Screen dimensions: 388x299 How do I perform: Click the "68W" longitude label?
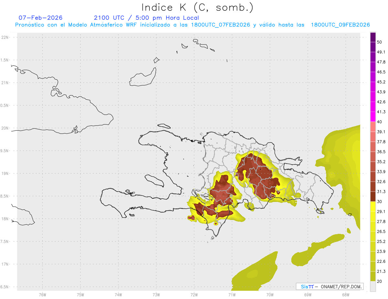[x=345, y=294]
